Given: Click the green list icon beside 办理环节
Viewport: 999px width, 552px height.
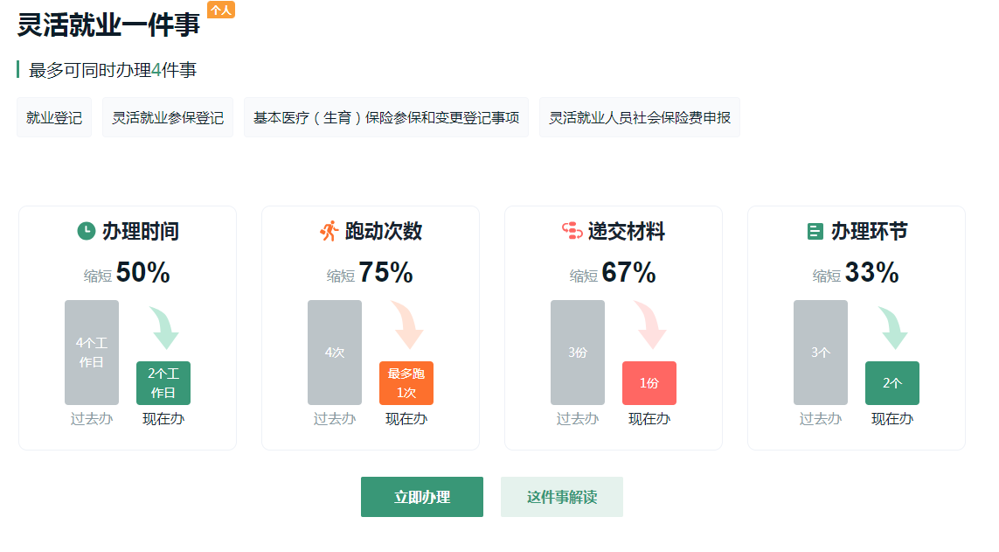Looking at the screenshot, I should [815, 231].
